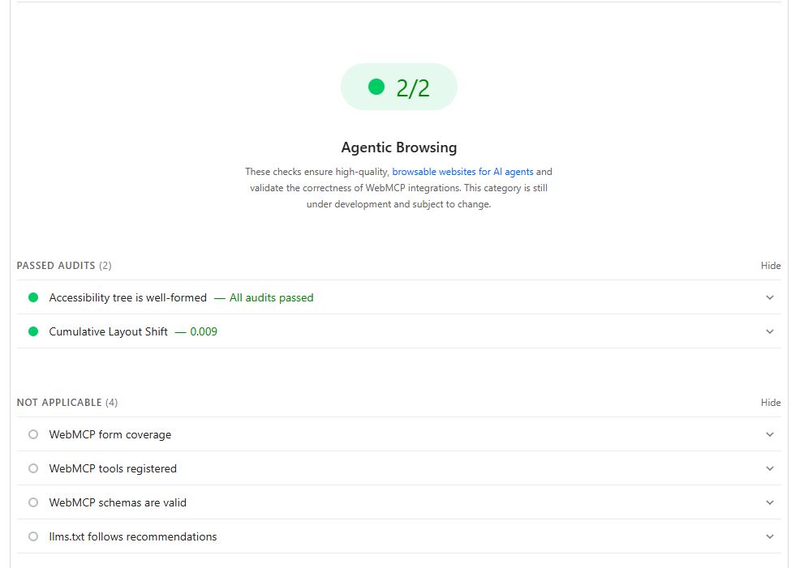This screenshot has height=568, width=791.
Task: Click the 'Cumulative Layout Shift' audit title
Action: click(x=108, y=331)
